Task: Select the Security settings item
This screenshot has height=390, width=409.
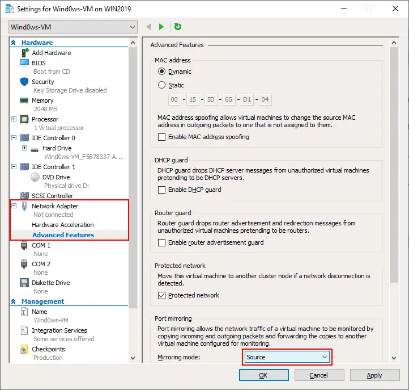Action: tap(43, 82)
